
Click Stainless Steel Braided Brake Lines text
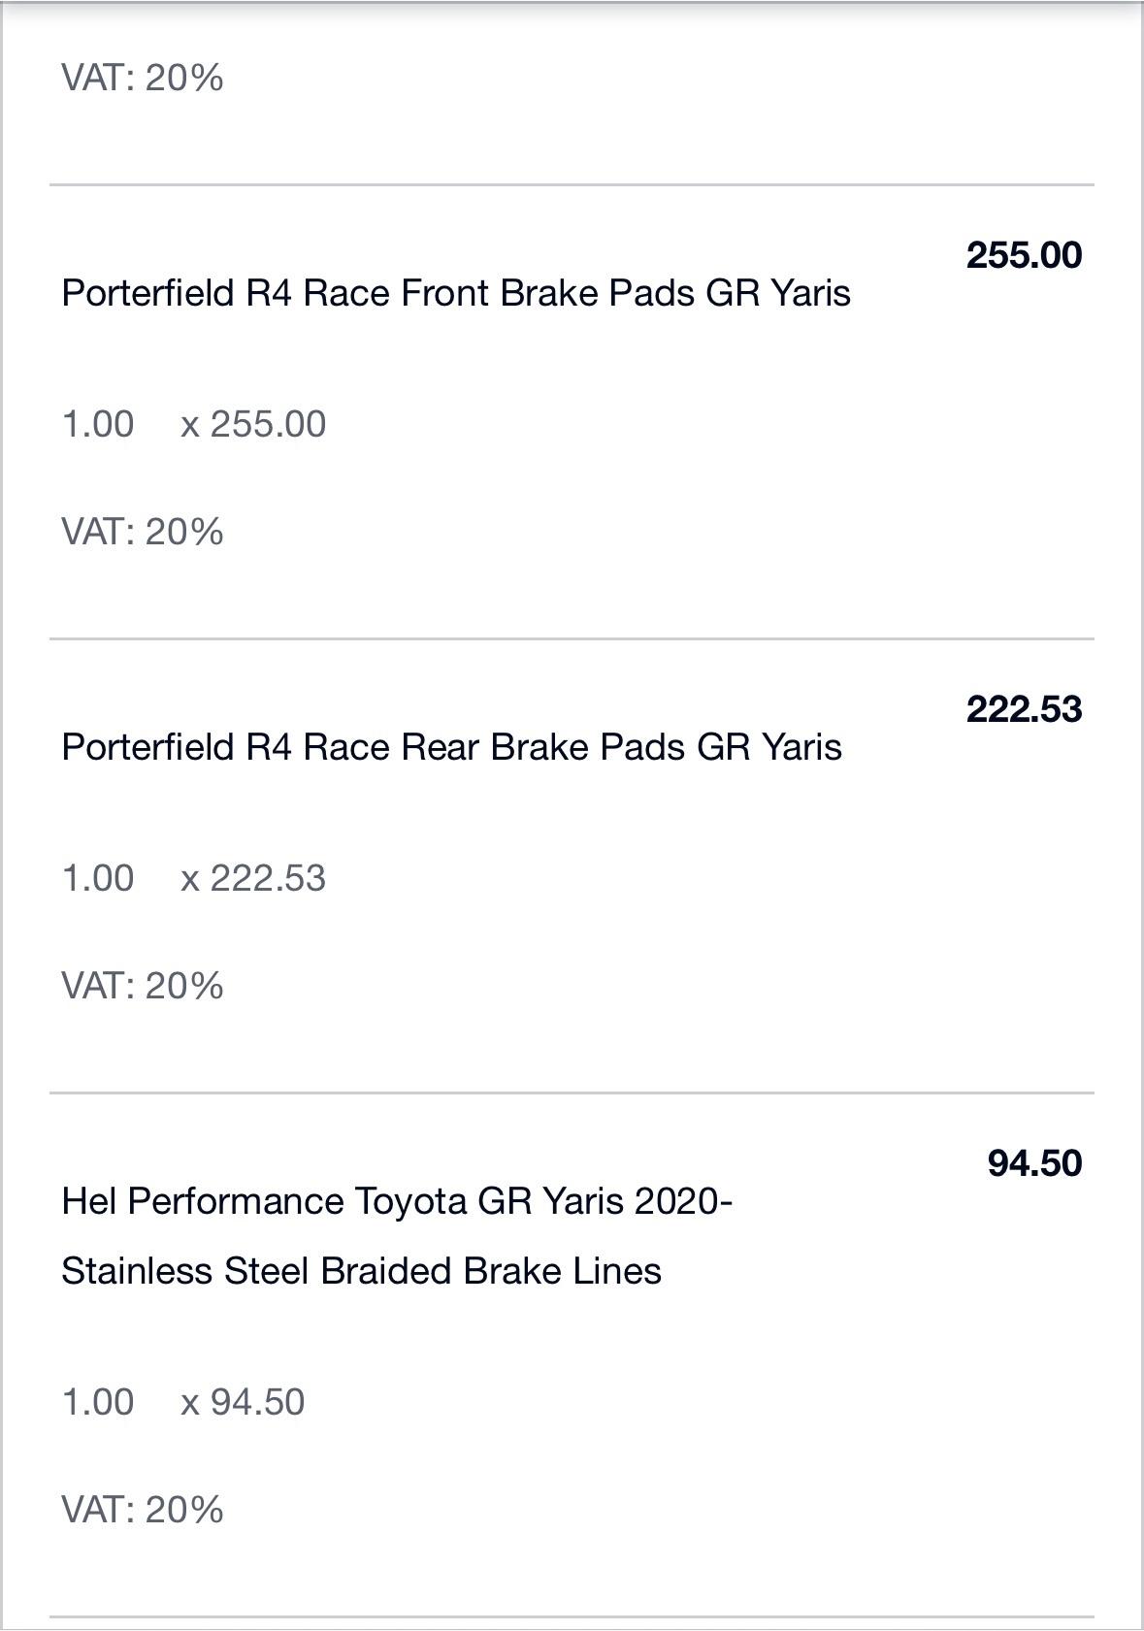coord(361,1271)
